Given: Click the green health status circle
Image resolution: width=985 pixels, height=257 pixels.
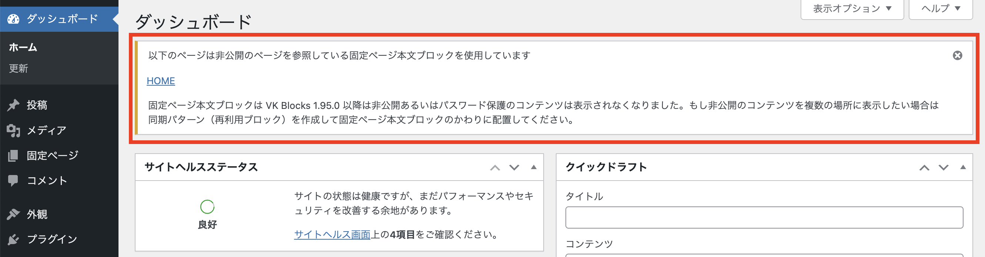Looking at the screenshot, I should [x=207, y=207].
